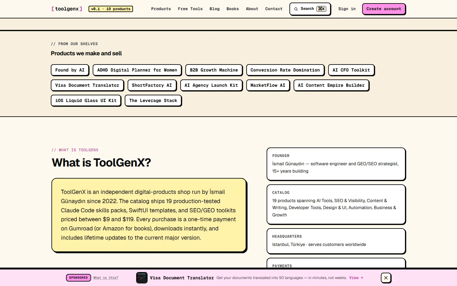Click the 'What is ToolGenX?' heading
The width and height of the screenshot is (457, 286).
[x=101, y=163]
